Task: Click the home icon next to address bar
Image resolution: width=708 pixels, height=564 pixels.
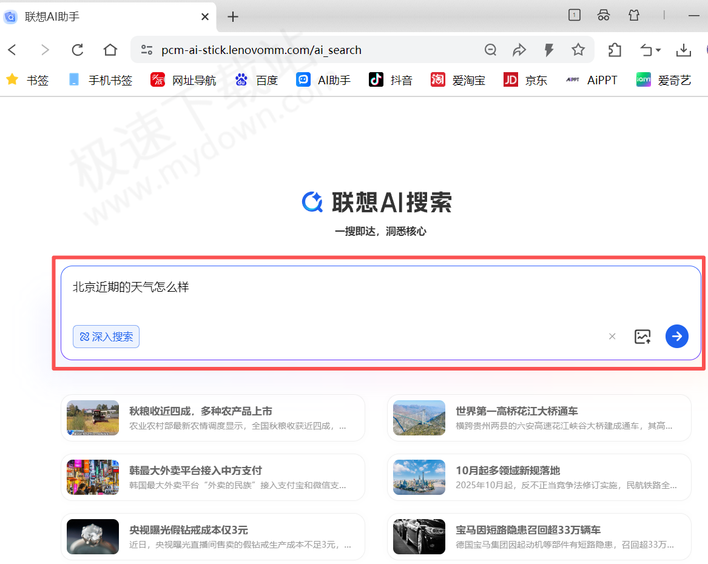Action: (x=110, y=50)
